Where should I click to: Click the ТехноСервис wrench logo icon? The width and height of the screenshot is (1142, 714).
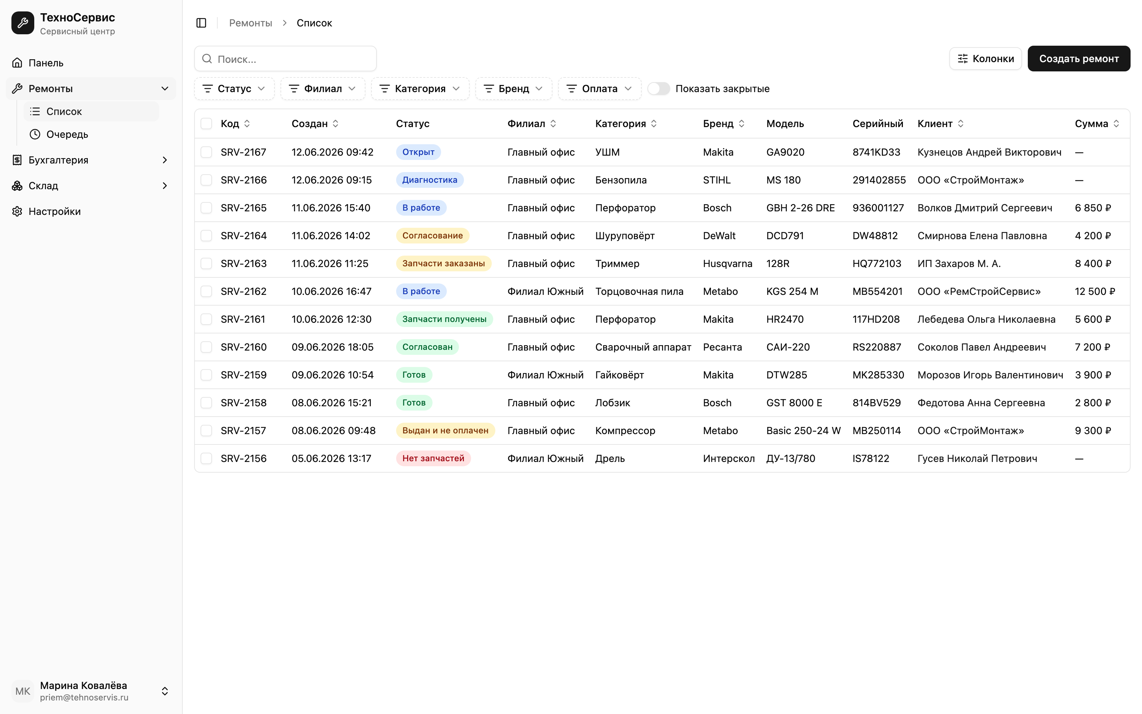pyautogui.click(x=22, y=22)
